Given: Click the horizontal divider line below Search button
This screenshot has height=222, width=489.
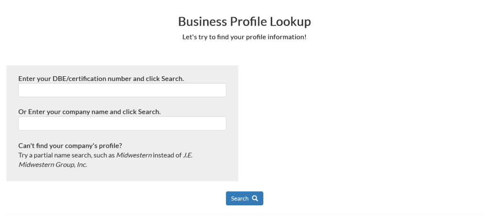Looking at the screenshot, I should (x=244, y=213).
